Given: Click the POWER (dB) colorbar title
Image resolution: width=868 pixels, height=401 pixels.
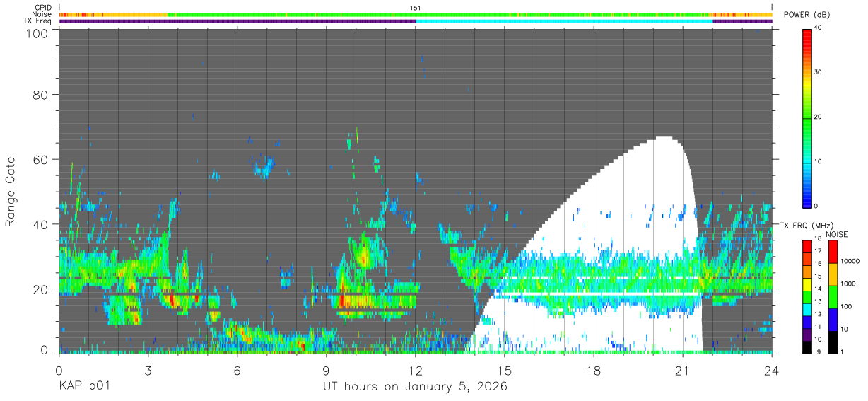Looking at the screenshot, I should [x=807, y=15].
